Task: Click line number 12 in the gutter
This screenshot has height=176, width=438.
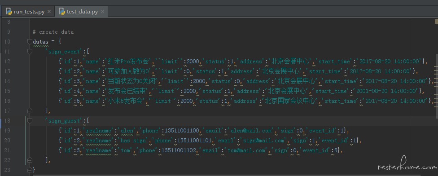Action: pos(7,62)
